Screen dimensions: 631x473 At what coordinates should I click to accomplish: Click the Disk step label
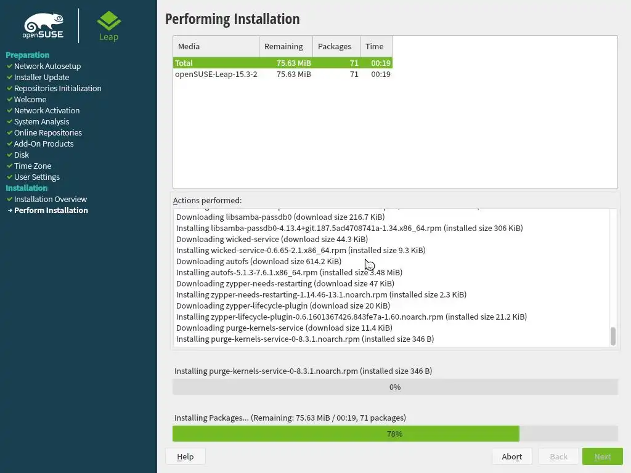22,155
